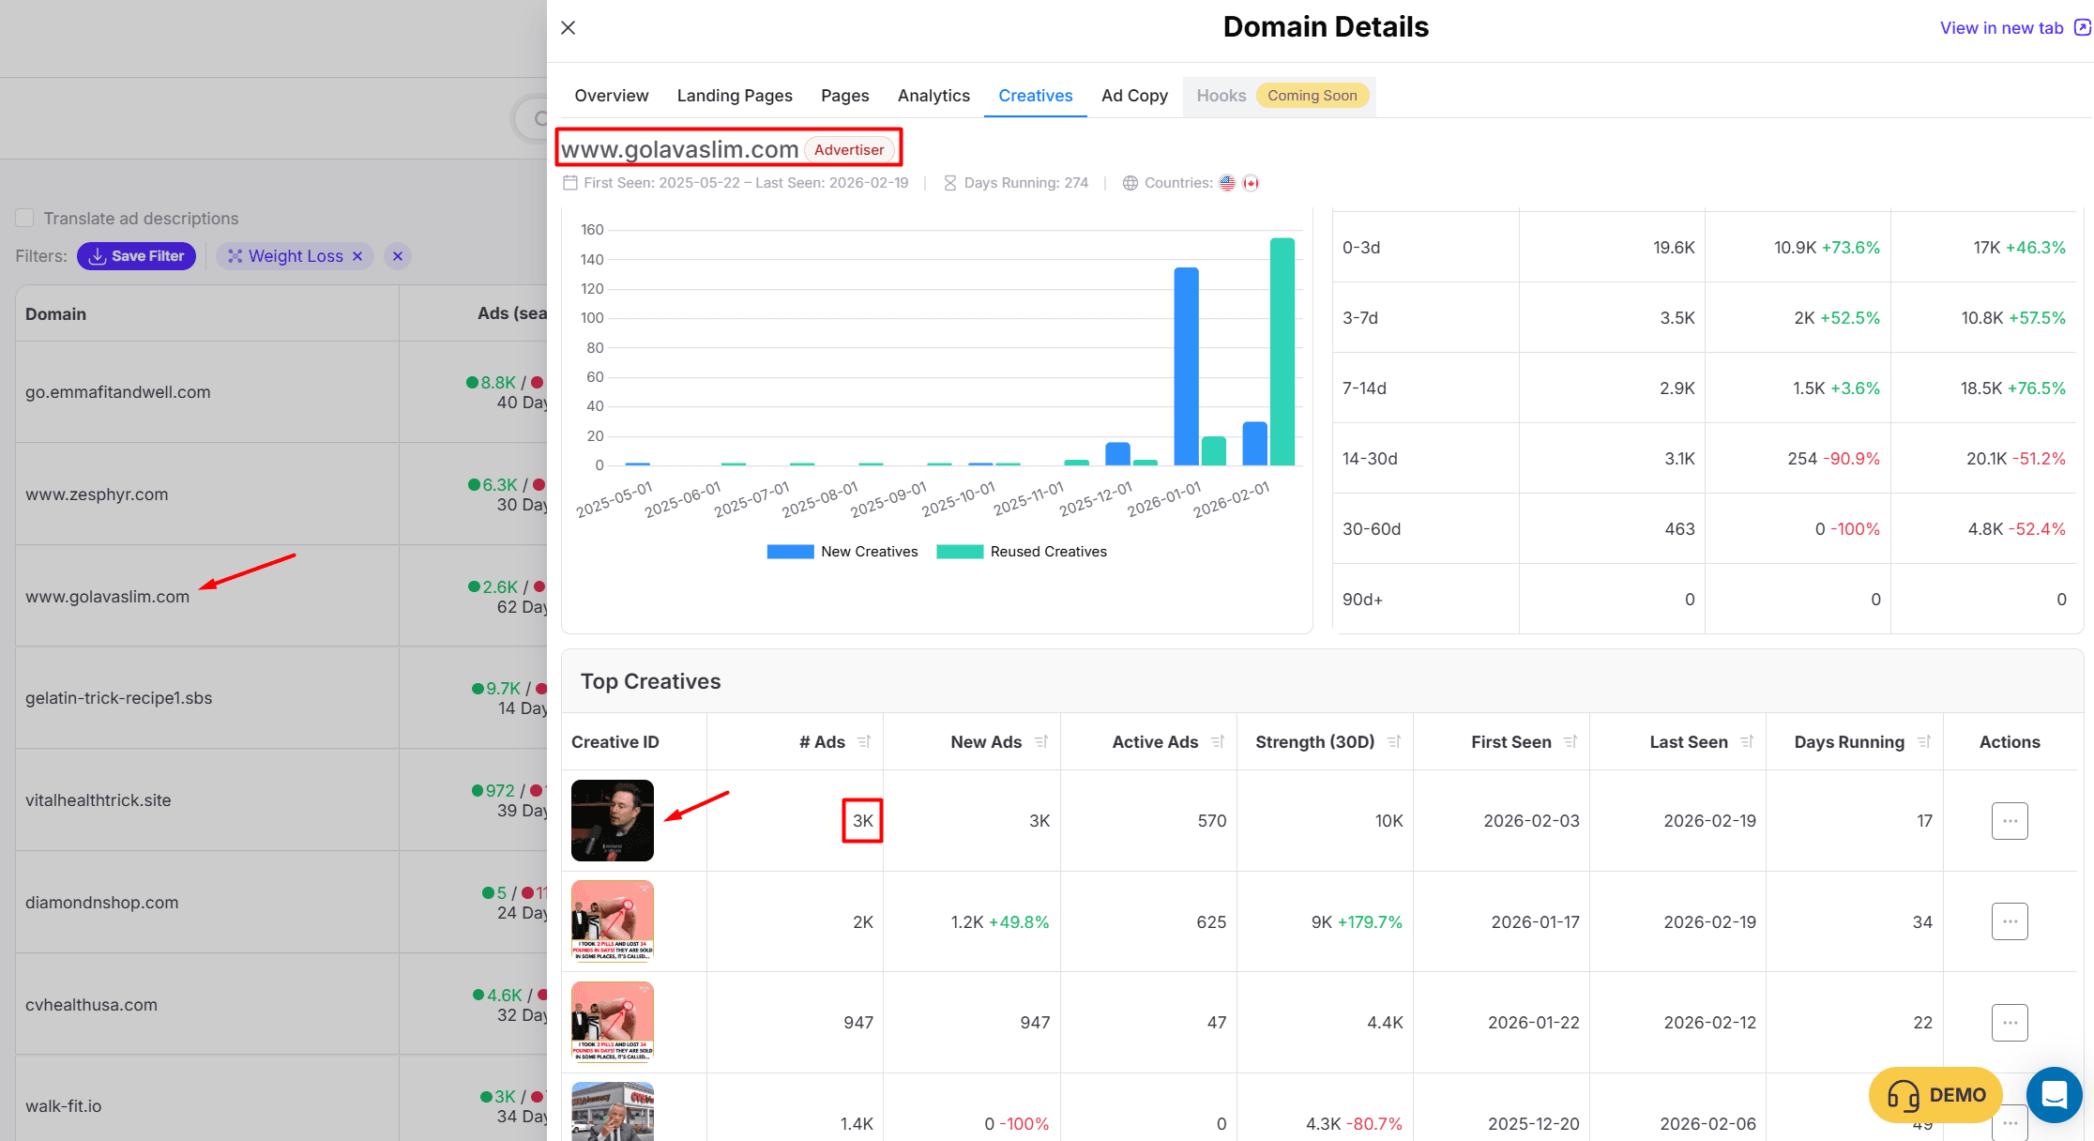Click the Days Running sort icon

point(1924,742)
